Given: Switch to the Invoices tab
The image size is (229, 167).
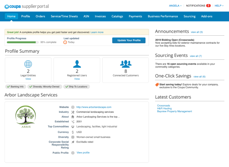Looking at the screenshot, I should [100, 16].
